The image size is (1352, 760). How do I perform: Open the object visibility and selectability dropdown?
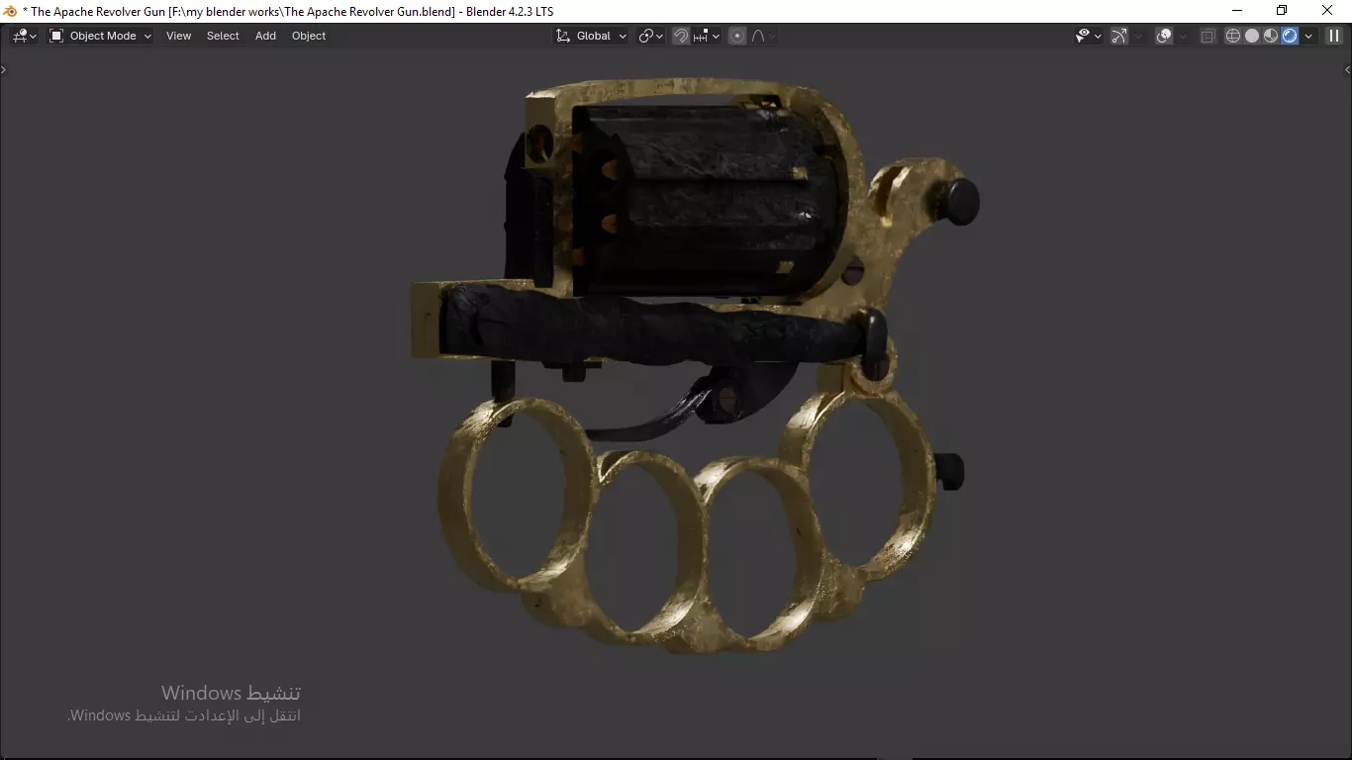coord(1089,36)
